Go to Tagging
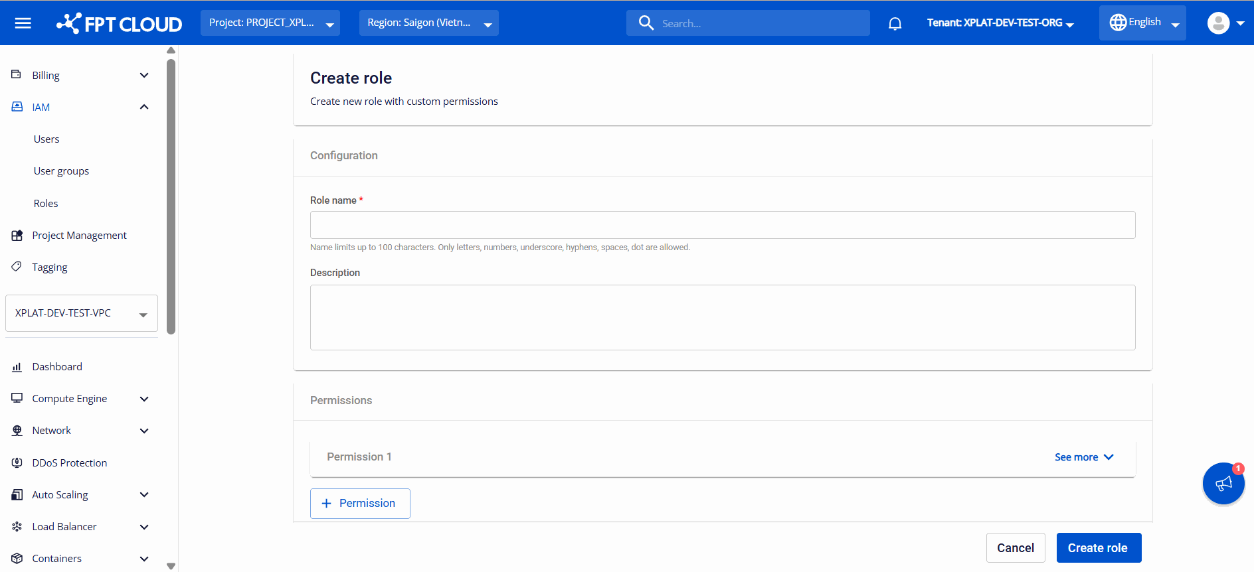 [x=50, y=267]
